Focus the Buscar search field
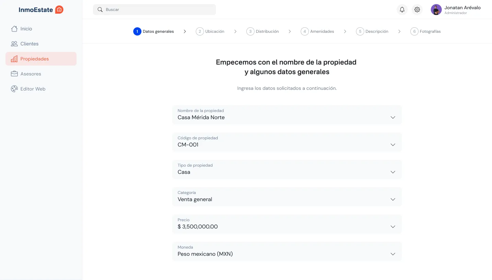This screenshot has width=492, height=280. click(157, 10)
